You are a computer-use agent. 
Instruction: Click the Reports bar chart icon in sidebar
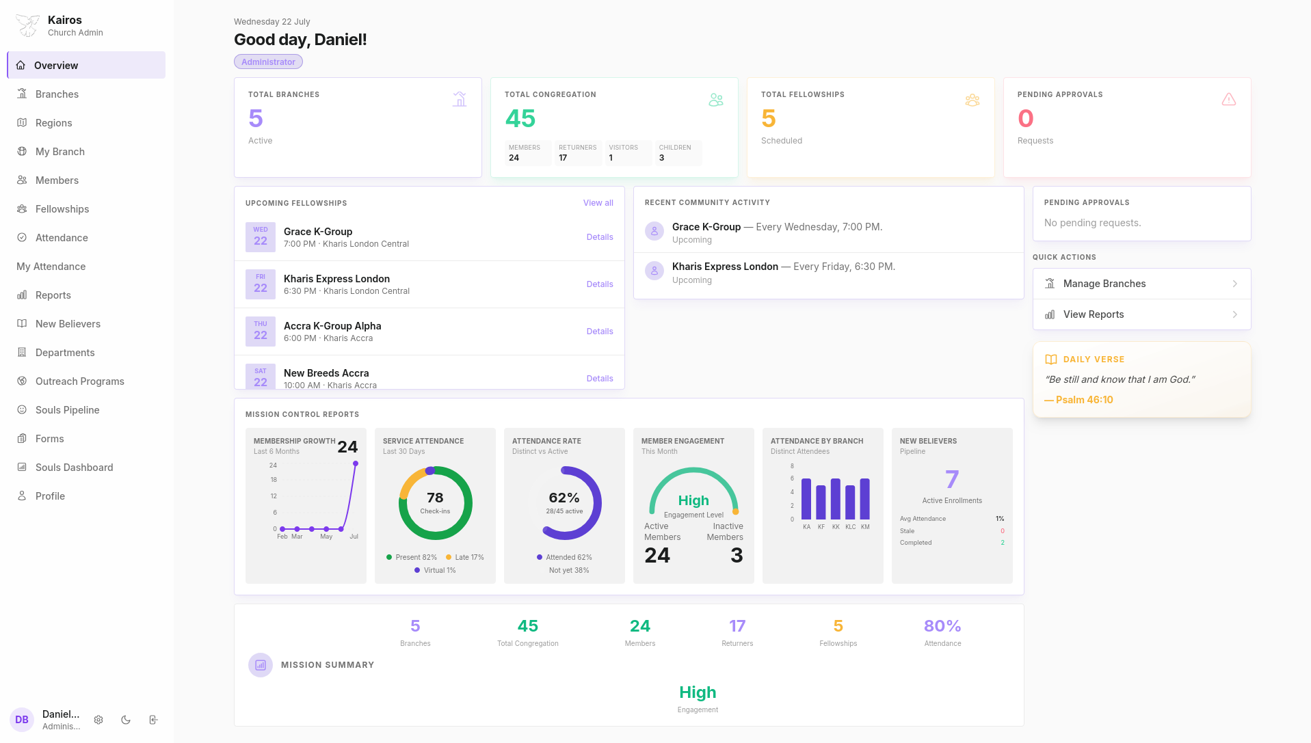(22, 295)
